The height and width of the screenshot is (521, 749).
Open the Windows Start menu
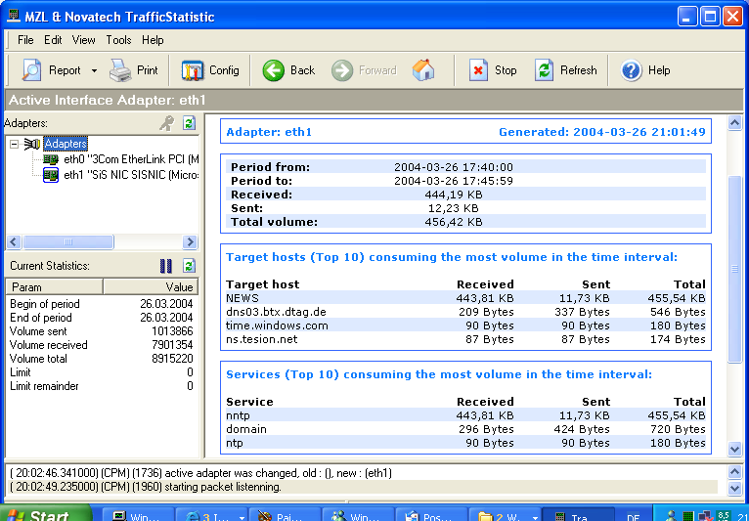pyautogui.click(x=45, y=514)
